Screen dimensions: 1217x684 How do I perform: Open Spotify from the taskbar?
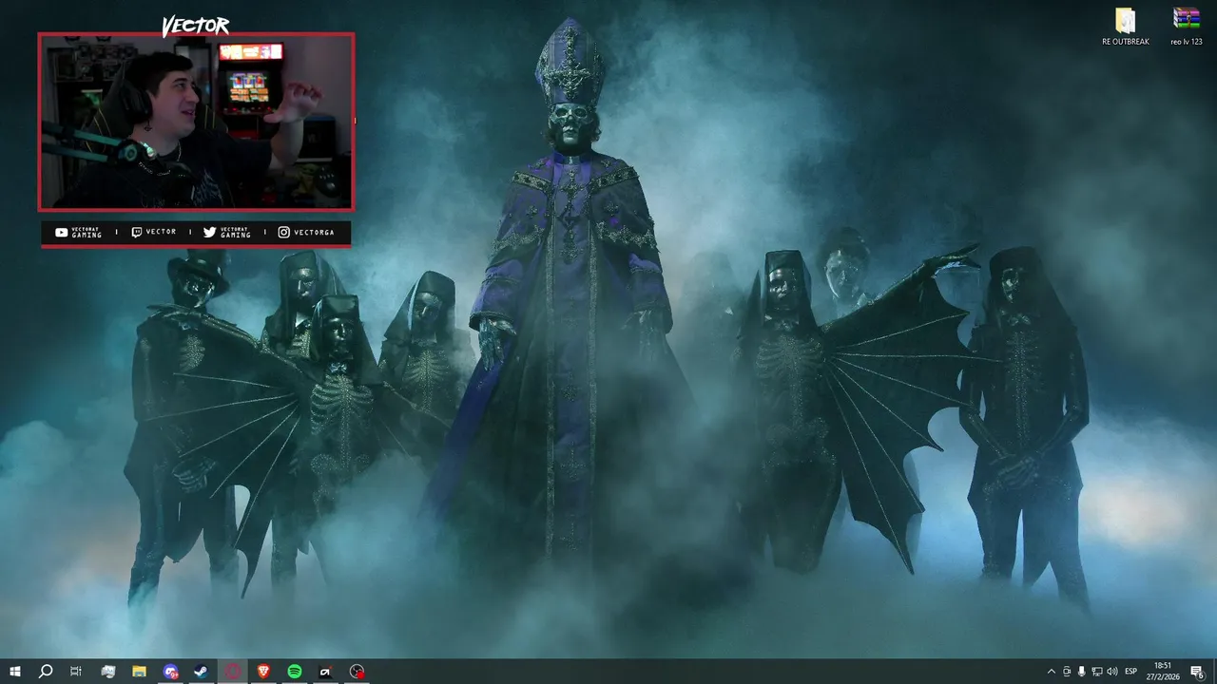pyautogui.click(x=295, y=672)
